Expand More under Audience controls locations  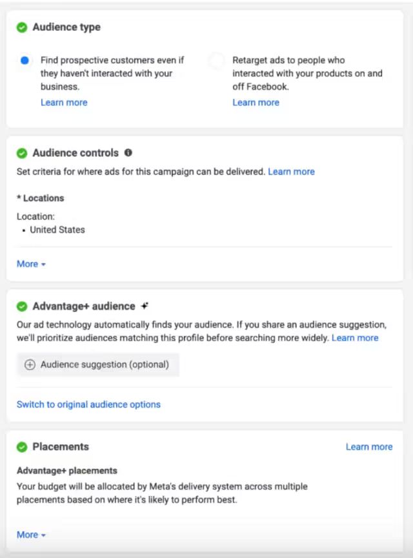point(31,264)
